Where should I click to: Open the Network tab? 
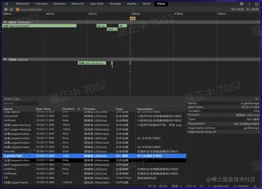click(x=78, y=4)
